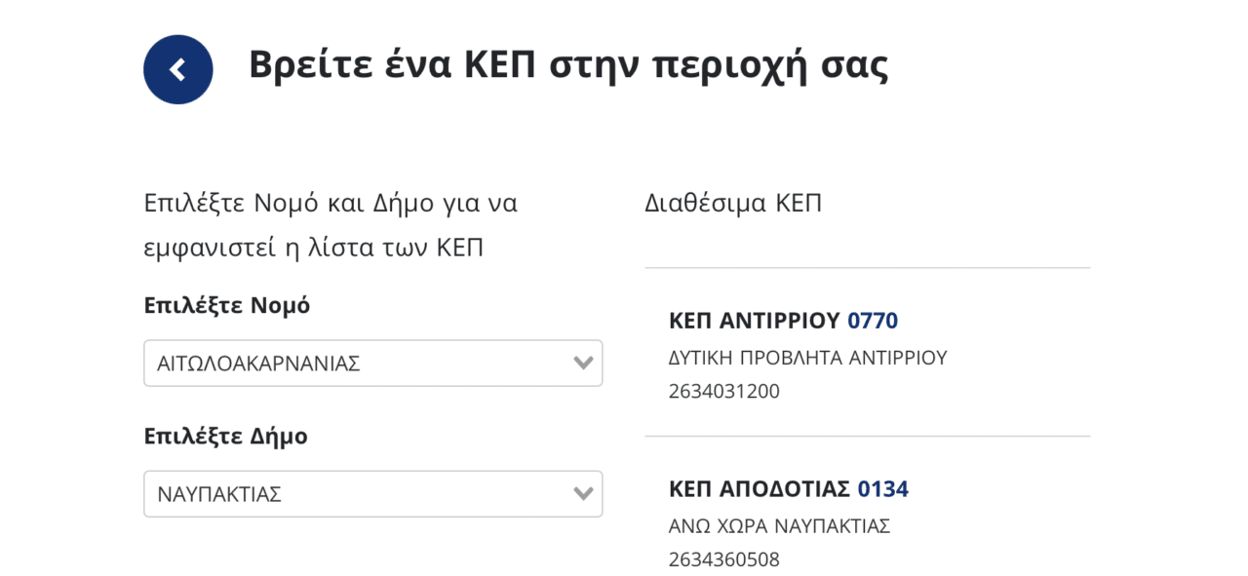Click the Διαθέσιμα ΚΕΠ heading
The image size is (1248, 576).
(732, 204)
